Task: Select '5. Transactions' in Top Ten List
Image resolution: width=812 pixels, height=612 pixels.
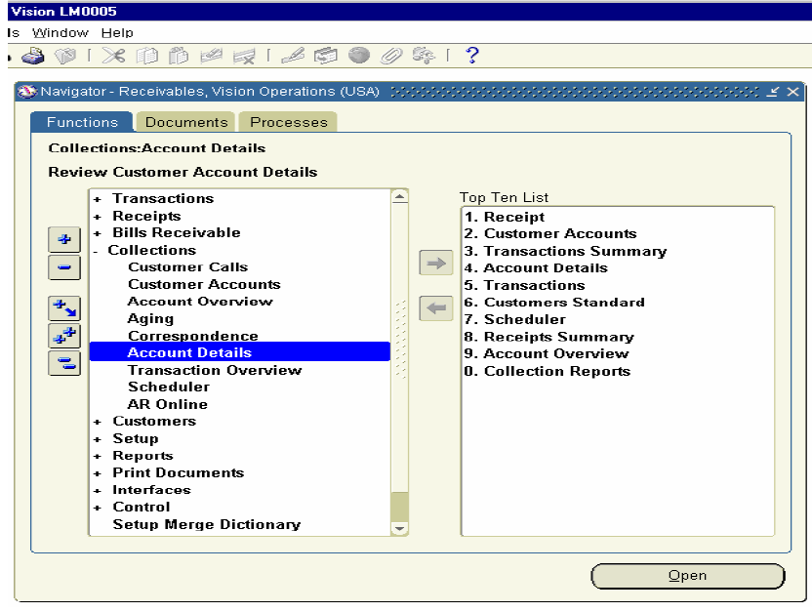Action: (525, 285)
